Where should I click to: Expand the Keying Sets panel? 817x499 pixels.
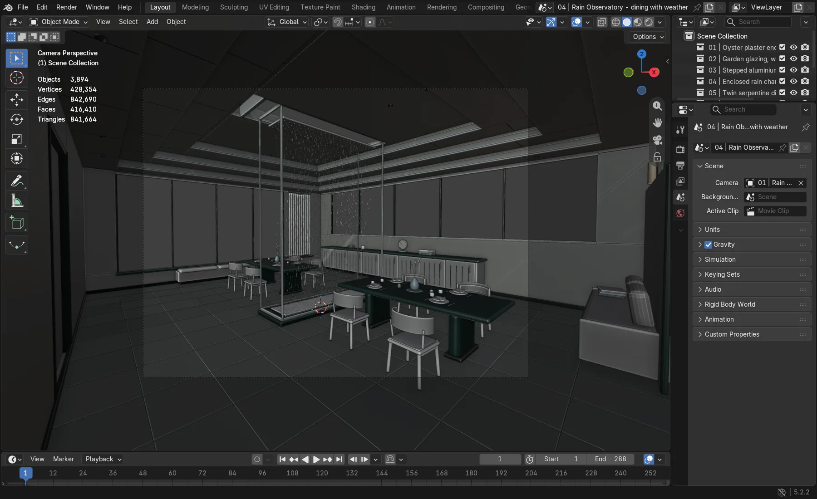752,274
